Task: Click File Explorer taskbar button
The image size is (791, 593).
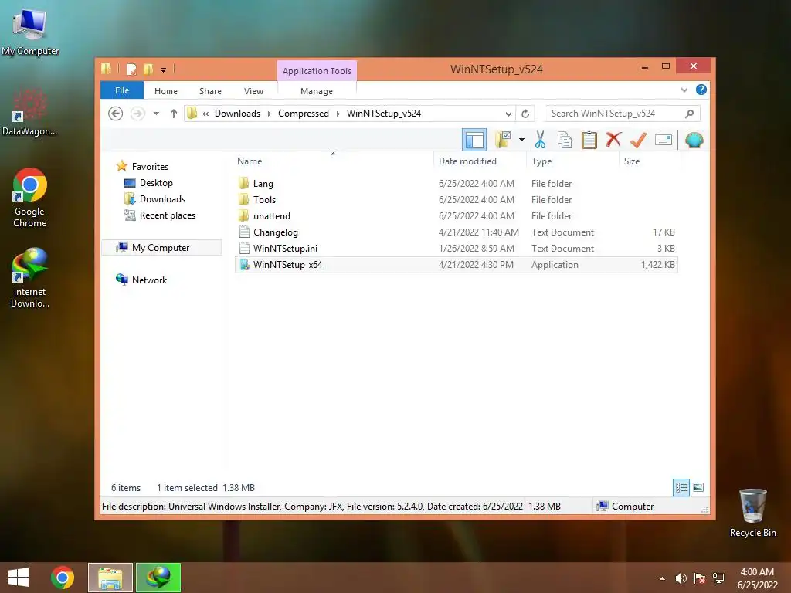Action: (110, 578)
